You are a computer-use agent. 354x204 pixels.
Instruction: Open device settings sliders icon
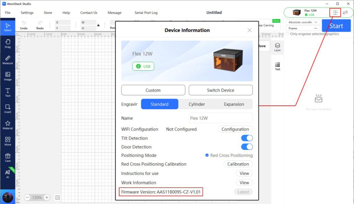(x=335, y=13)
